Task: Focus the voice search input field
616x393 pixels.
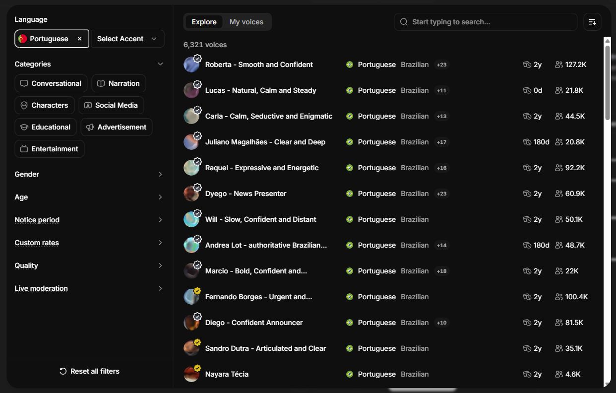Action: pyautogui.click(x=486, y=22)
